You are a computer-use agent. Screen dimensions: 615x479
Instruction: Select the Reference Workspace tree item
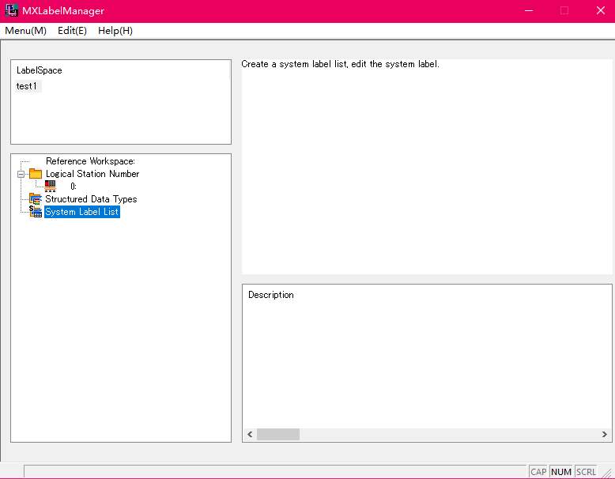[x=90, y=161]
